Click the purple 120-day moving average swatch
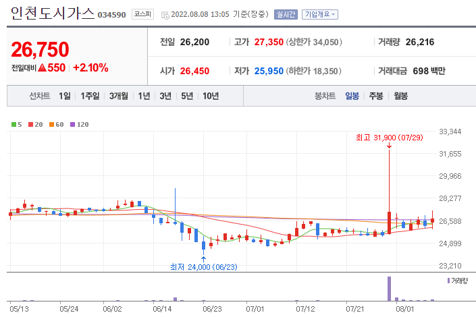 pos(72,124)
